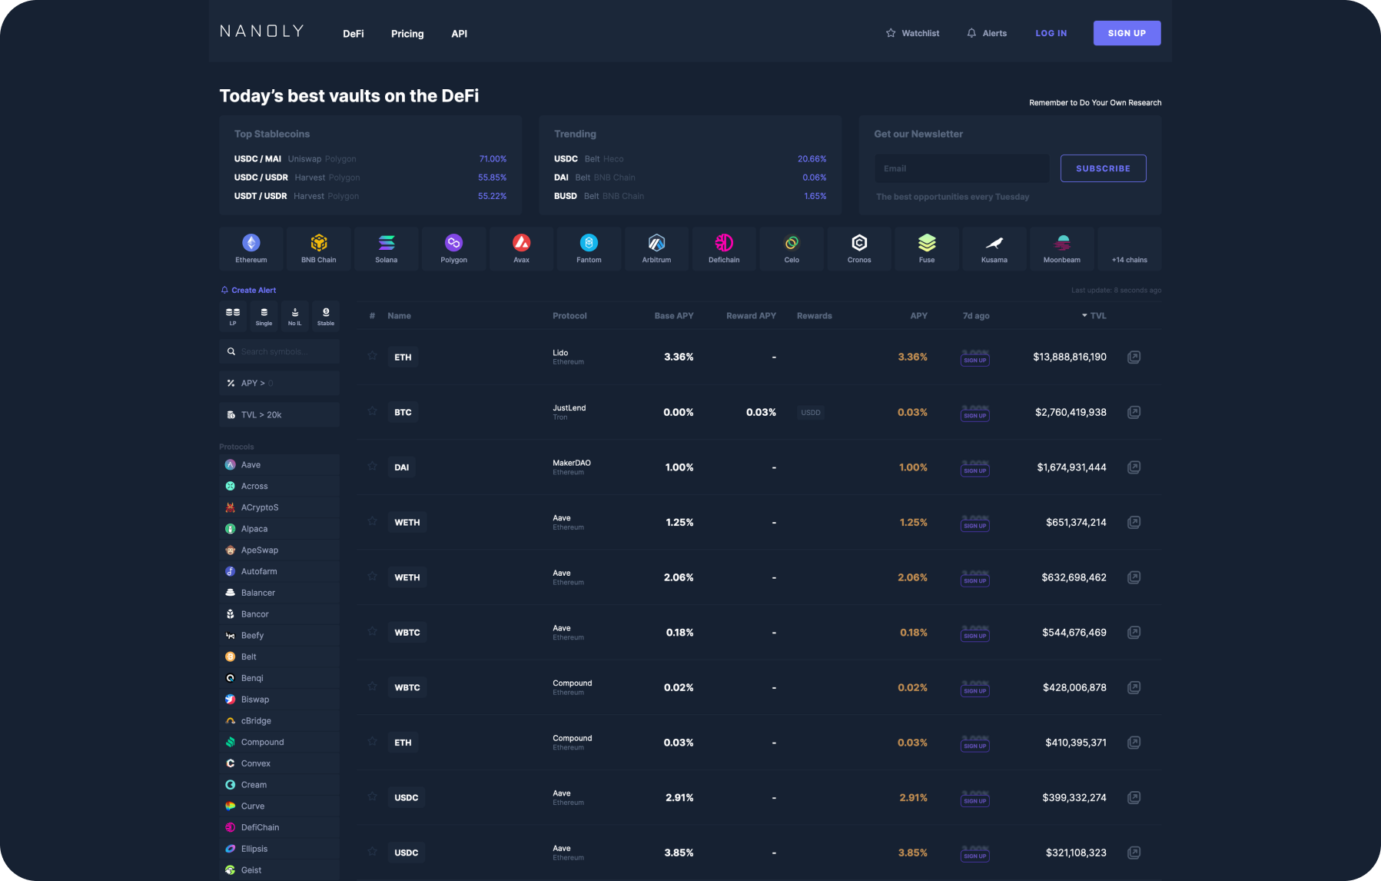Filter by Compound protocol in sidebar
1381x881 pixels.
[x=279, y=743]
